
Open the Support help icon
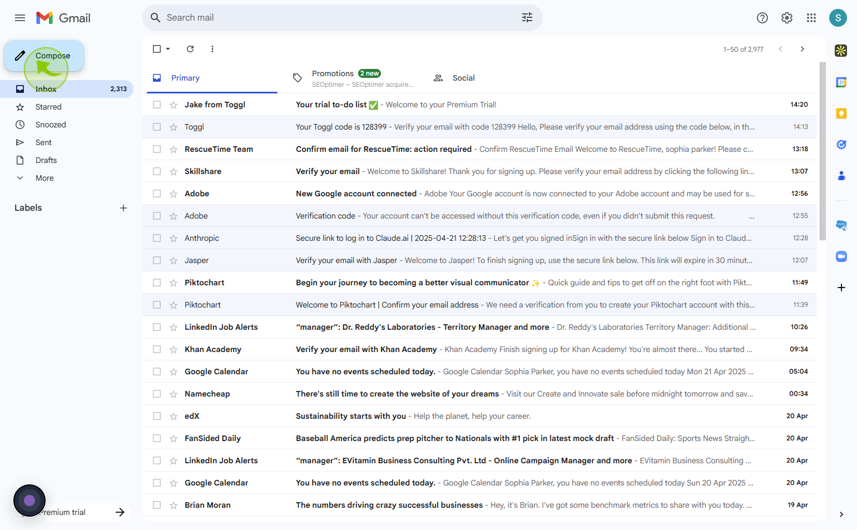762,18
